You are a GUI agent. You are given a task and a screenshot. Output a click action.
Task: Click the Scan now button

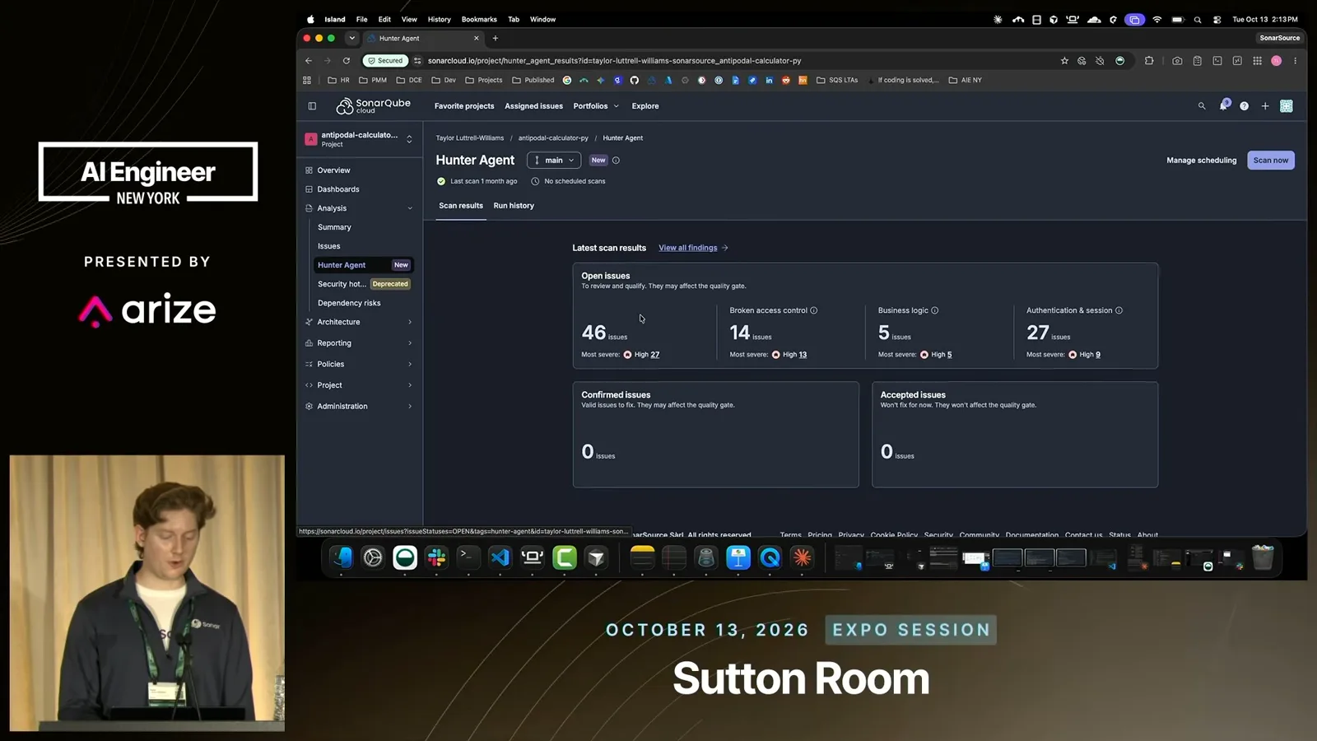tap(1271, 161)
